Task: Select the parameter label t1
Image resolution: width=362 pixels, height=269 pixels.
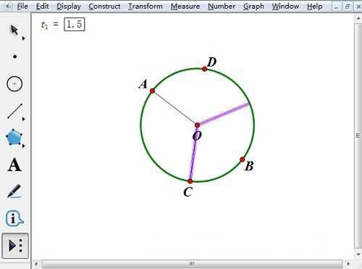Action: click(45, 25)
